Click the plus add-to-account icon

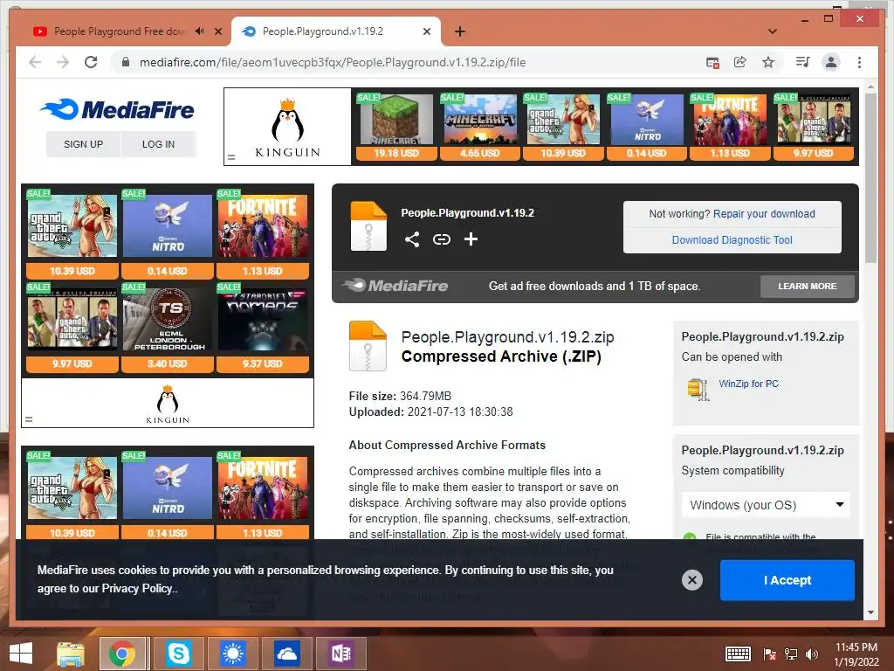click(471, 239)
